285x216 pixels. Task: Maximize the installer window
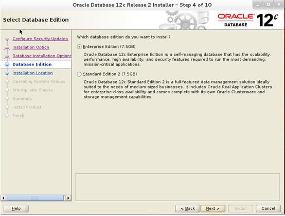point(268,5)
